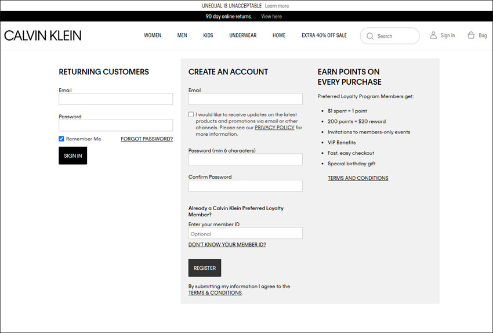The width and height of the screenshot is (493, 333).
Task: Click the Calvin Klein logo
Action: tap(43, 35)
